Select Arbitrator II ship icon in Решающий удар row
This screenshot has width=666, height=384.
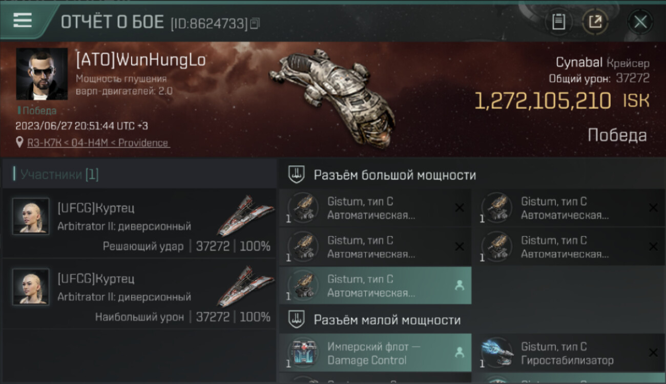[x=245, y=215]
